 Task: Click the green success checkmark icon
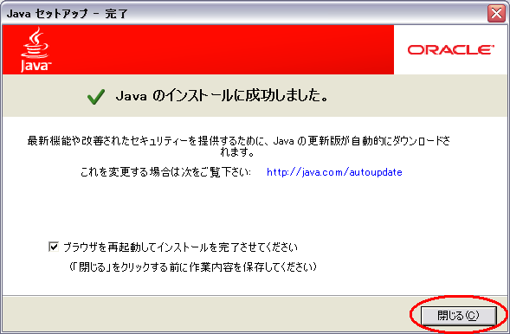point(96,97)
